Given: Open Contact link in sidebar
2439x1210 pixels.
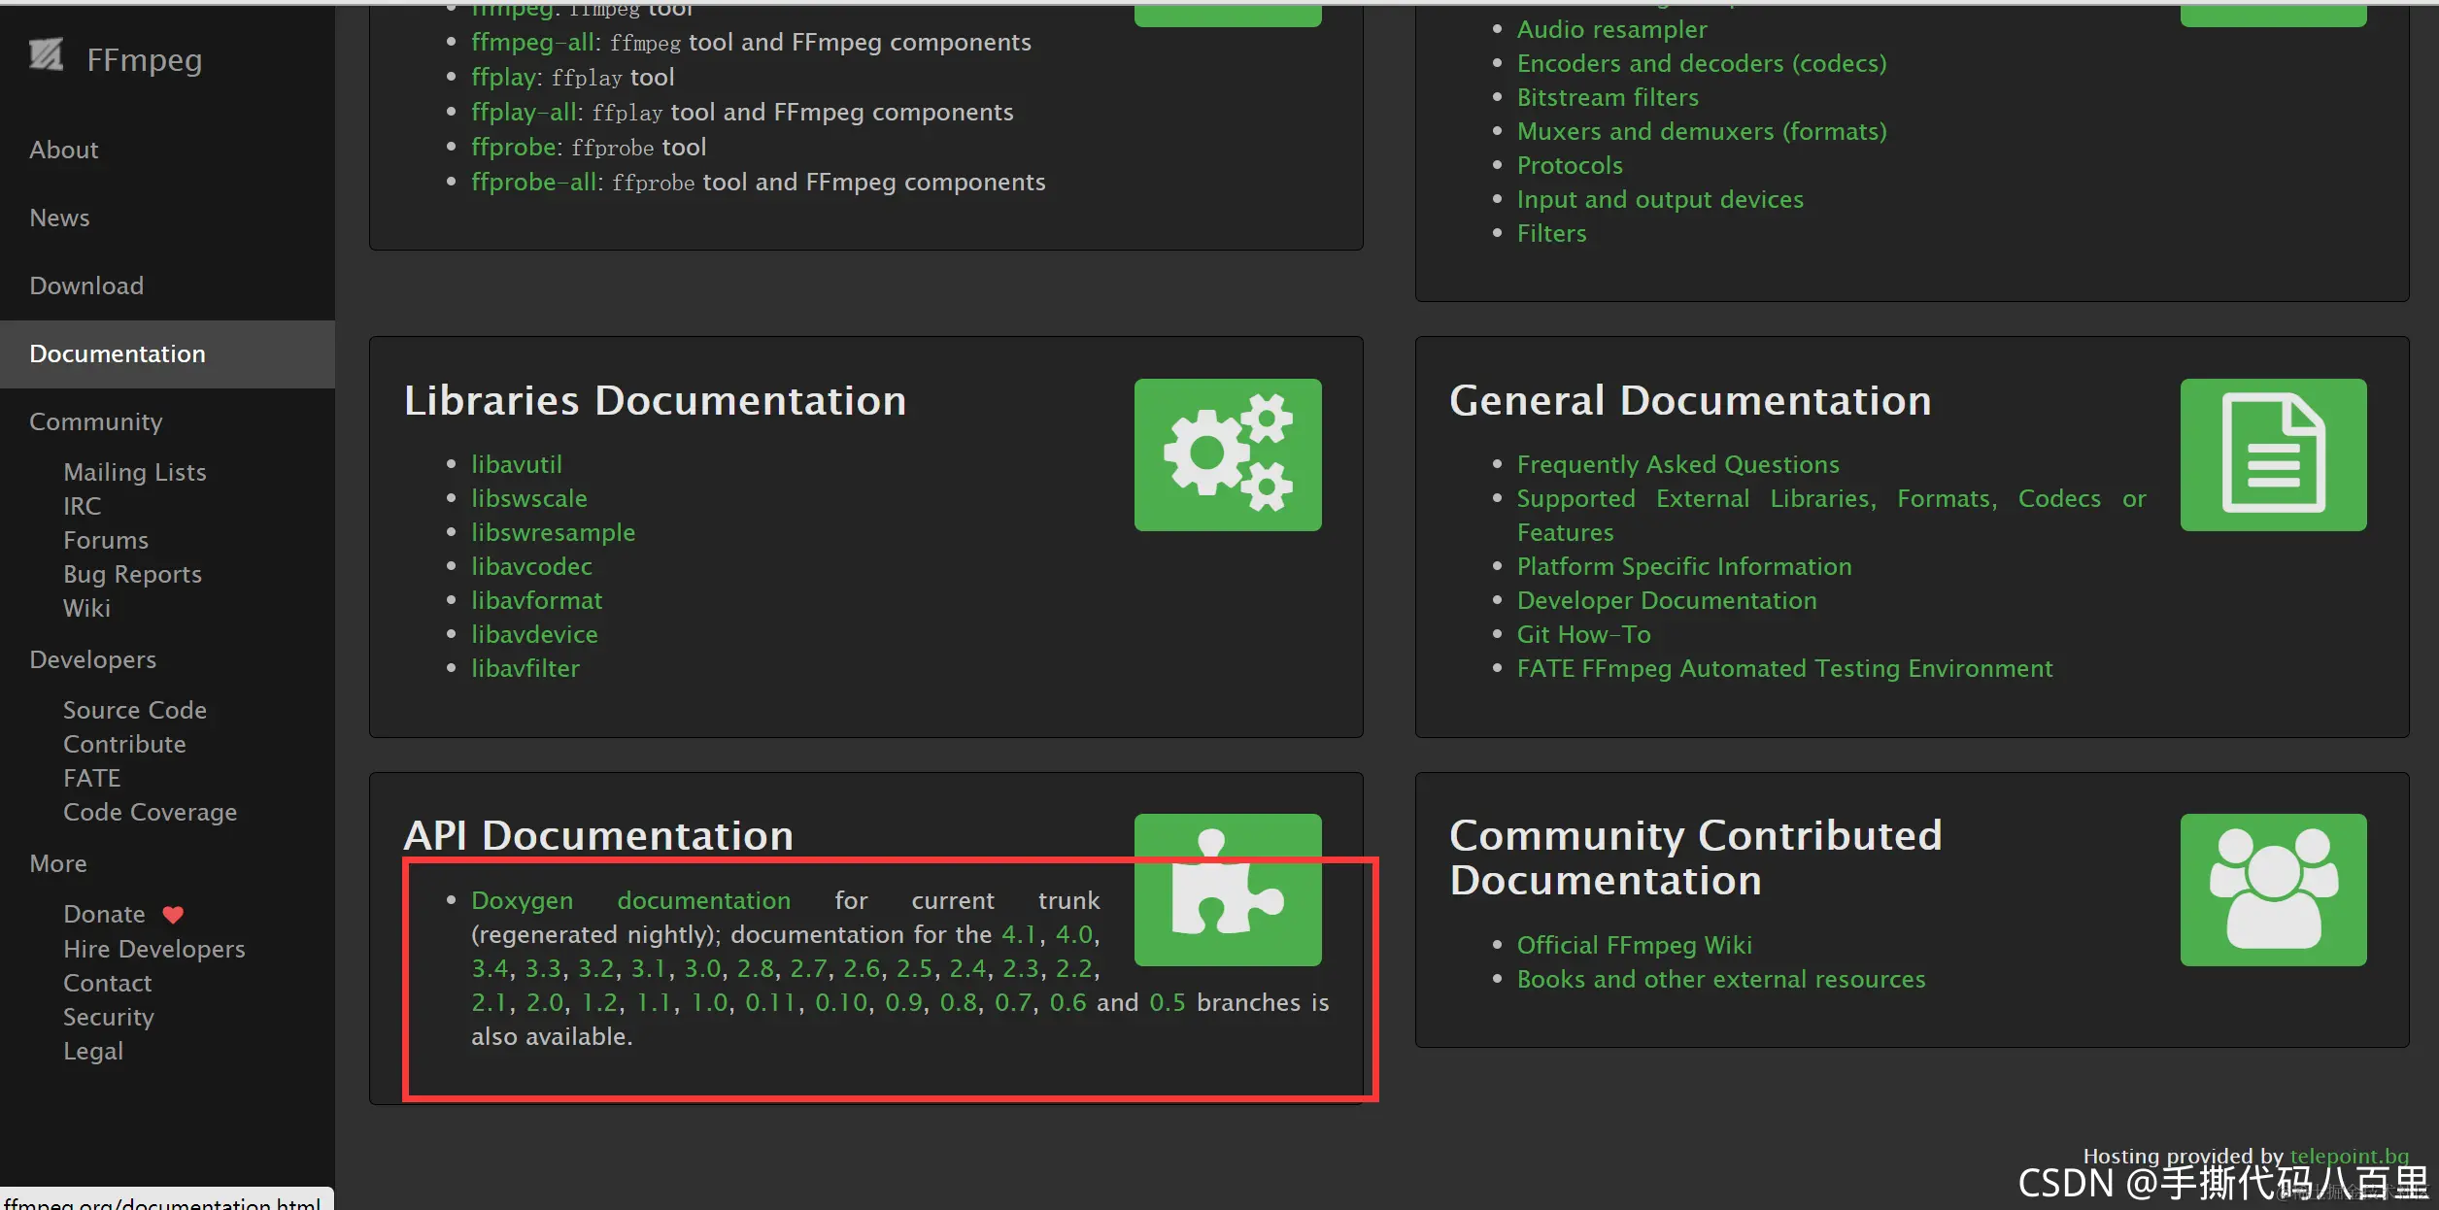Looking at the screenshot, I should click(x=108, y=983).
